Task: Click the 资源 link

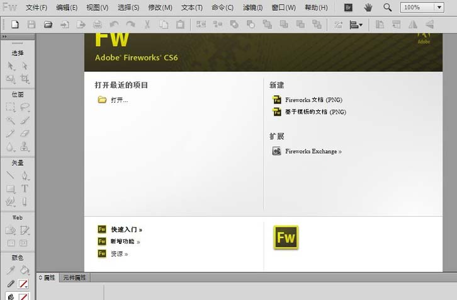Action: tap(119, 254)
